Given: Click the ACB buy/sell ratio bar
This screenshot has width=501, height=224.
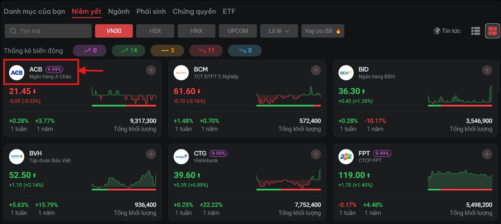Looking at the screenshot, I should click(124, 105).
